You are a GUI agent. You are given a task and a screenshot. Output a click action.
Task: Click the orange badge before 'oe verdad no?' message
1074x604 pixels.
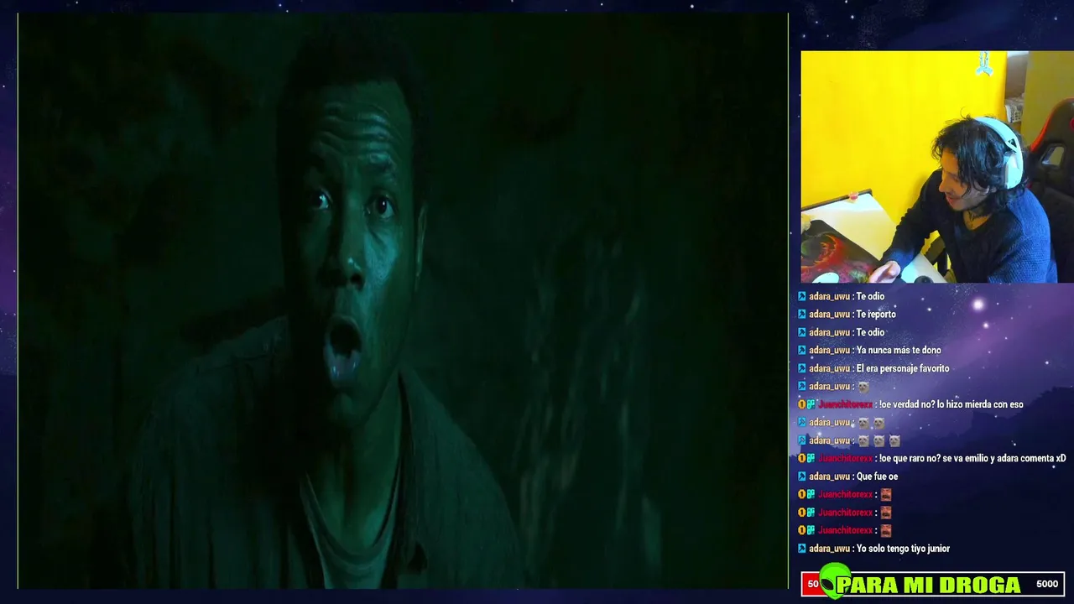[x=802, y=404]
